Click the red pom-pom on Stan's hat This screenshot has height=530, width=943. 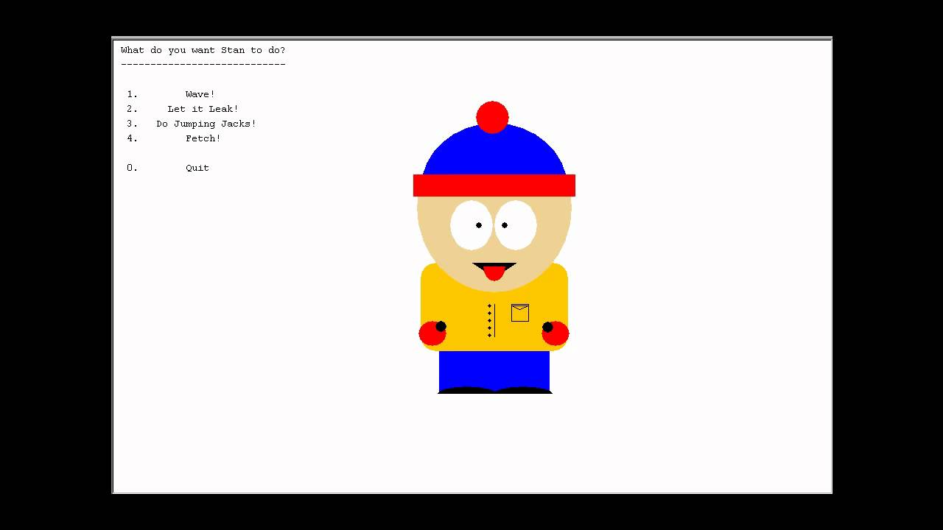[492, 117]
